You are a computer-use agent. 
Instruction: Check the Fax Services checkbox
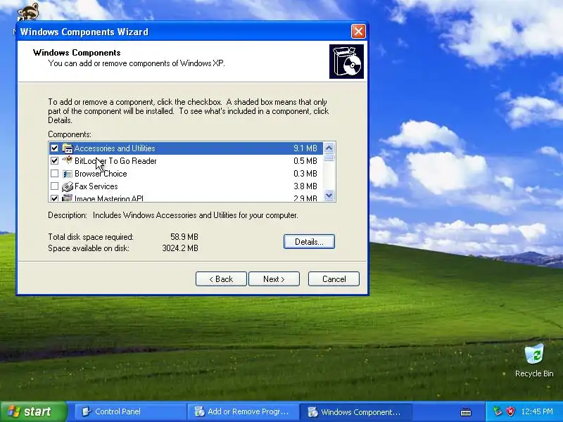click(54, 186)
